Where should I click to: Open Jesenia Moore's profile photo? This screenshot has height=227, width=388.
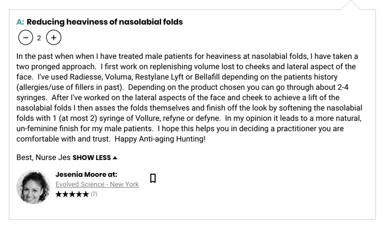tap(33, 187)
